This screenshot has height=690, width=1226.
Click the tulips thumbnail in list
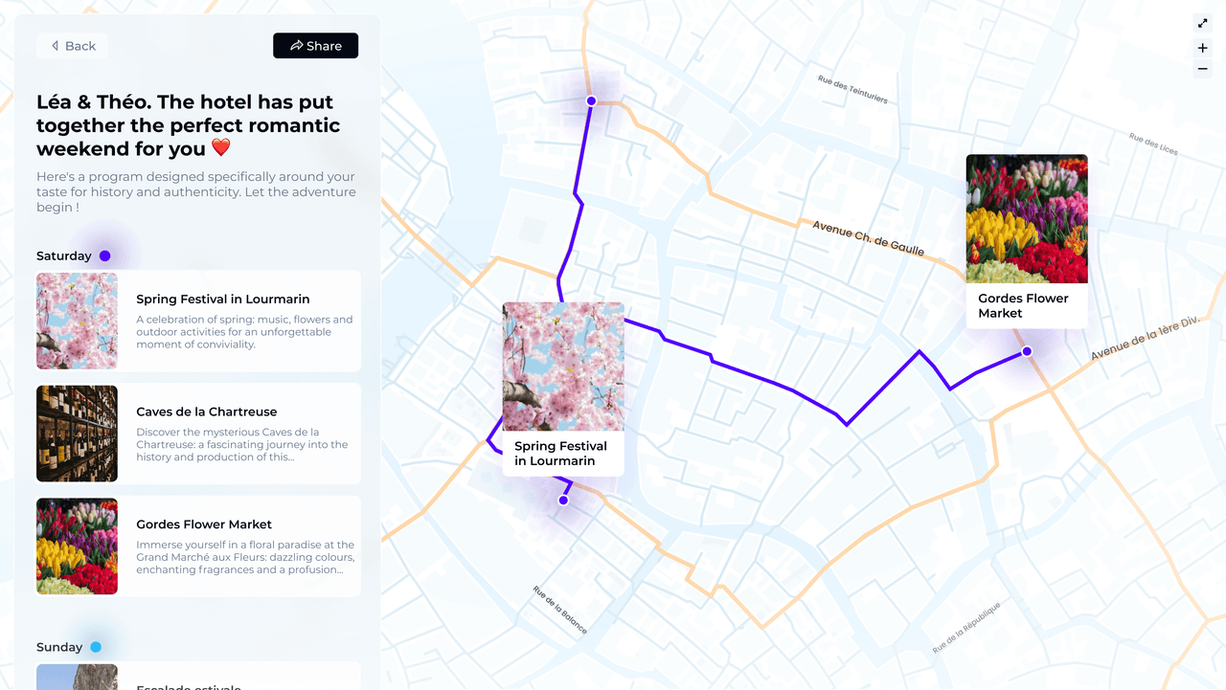pos(77,546)
